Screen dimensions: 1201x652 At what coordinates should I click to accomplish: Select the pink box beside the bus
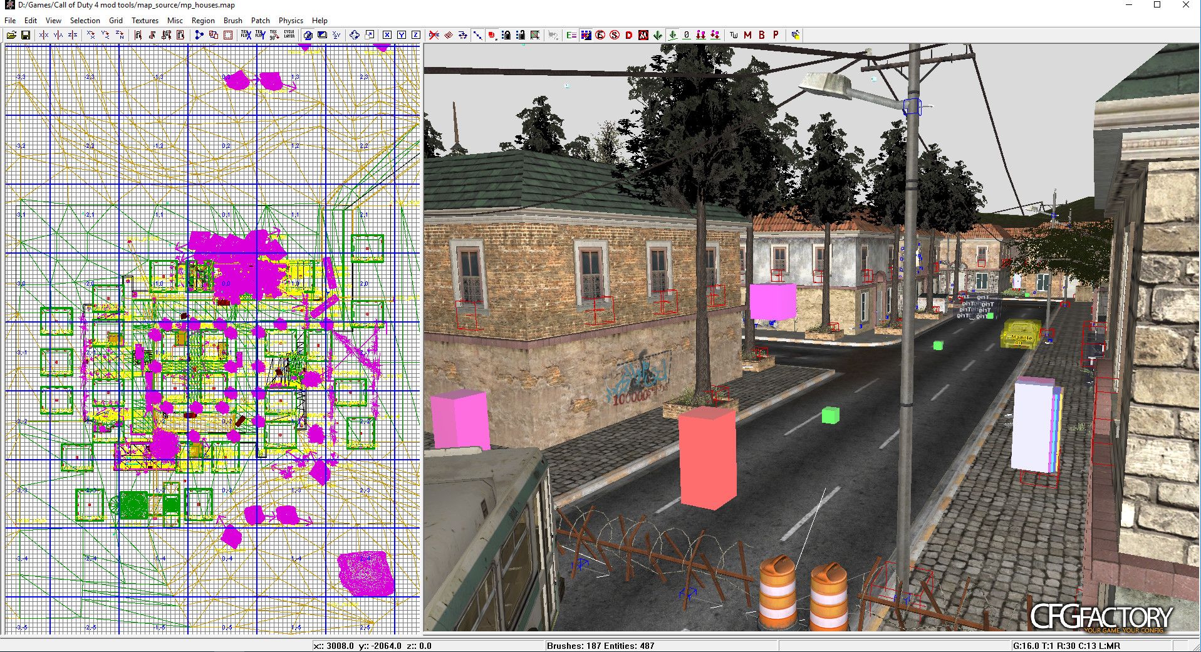coord(460,419)
